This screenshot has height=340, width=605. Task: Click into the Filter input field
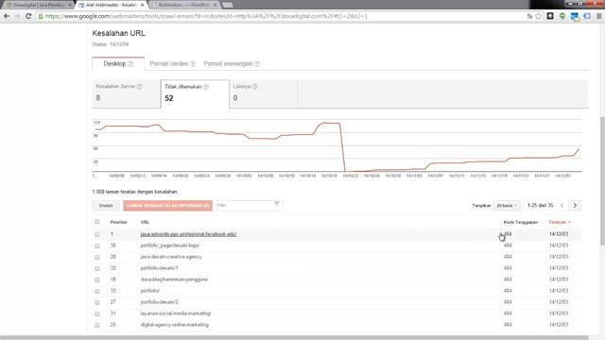(249, 206)
